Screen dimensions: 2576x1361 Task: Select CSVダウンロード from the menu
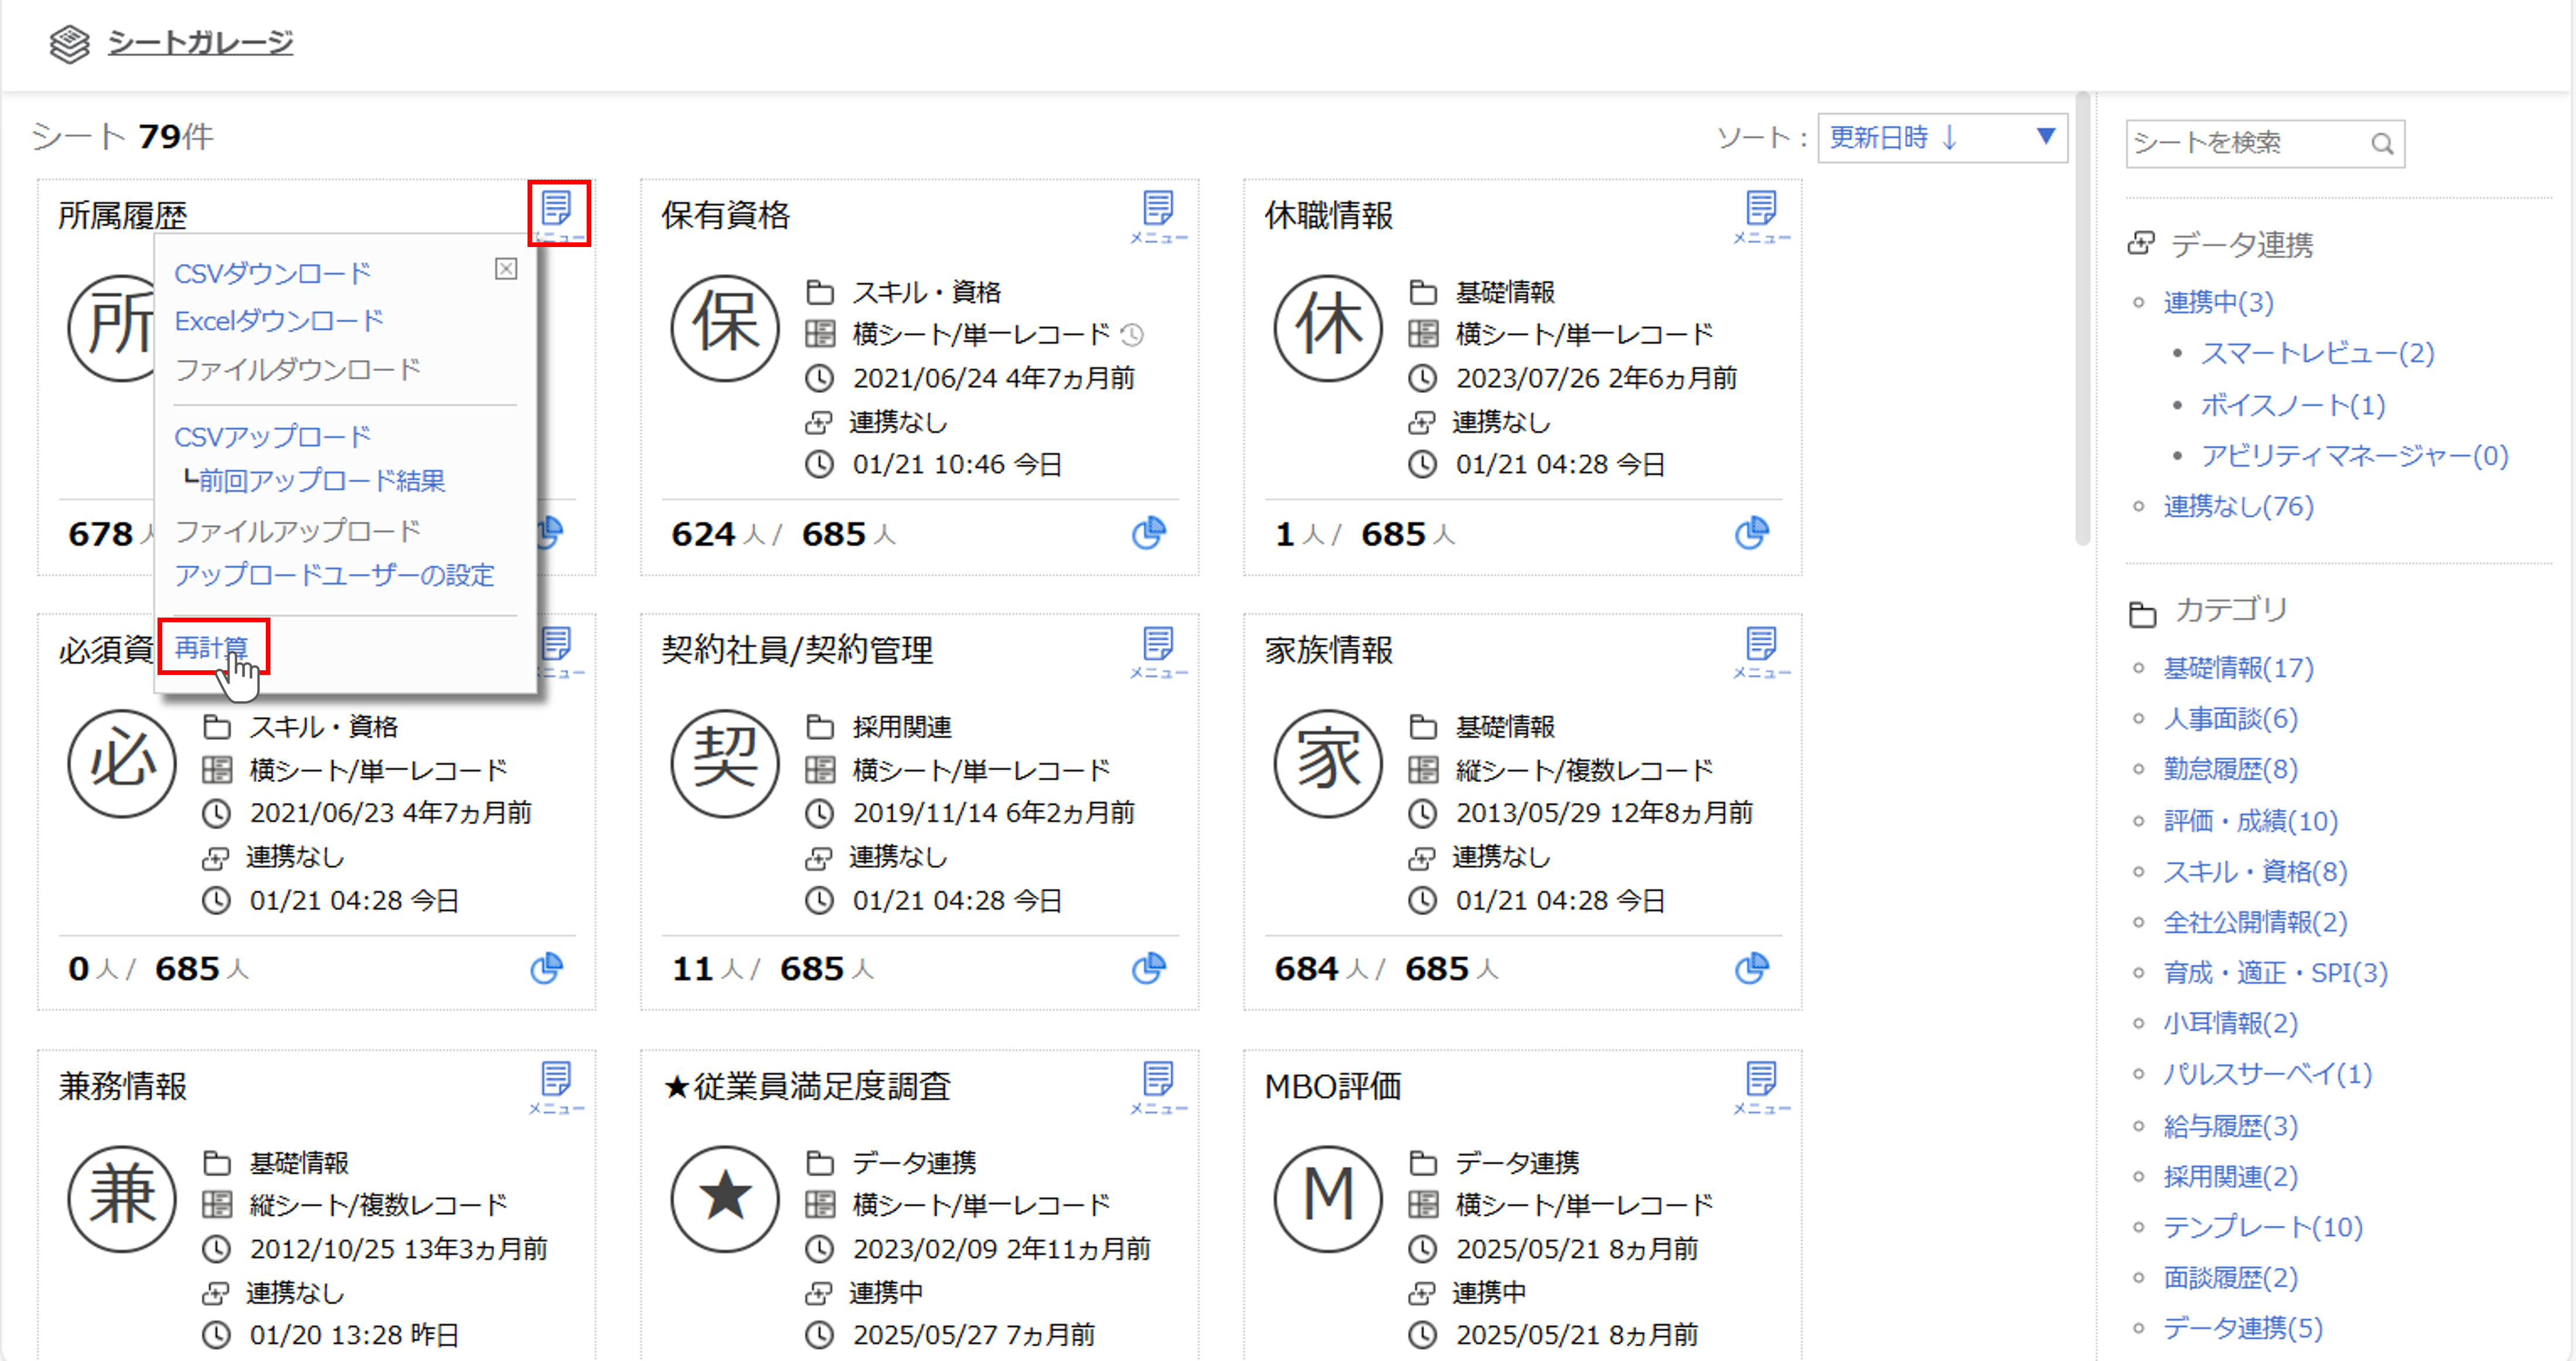(272, 273)
